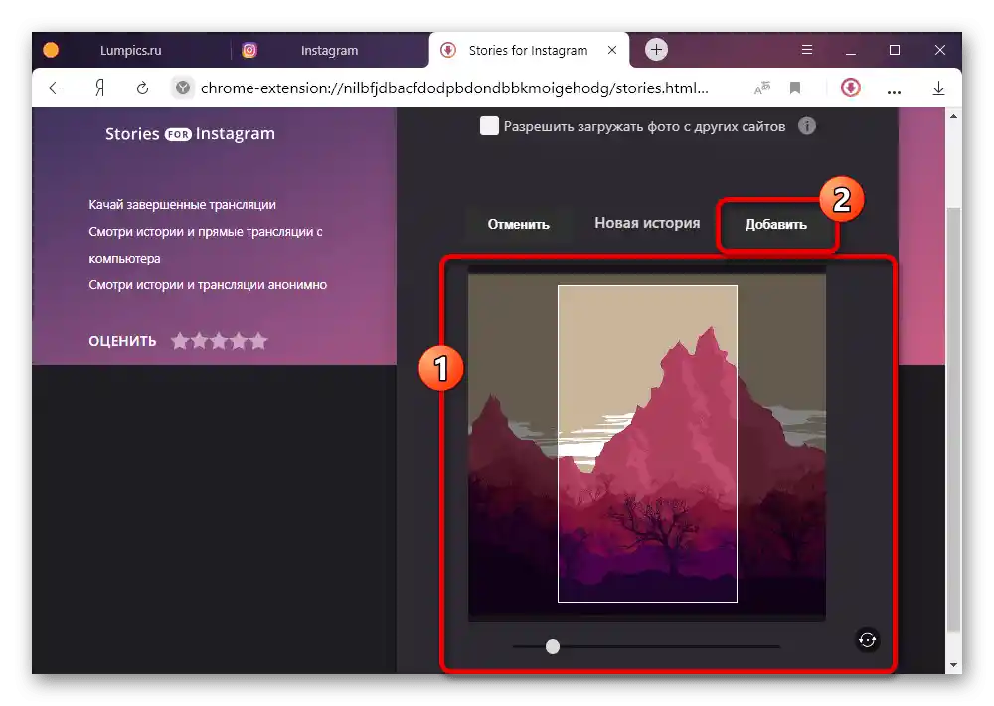
Task: Click the back navigation arrow
Action: pos(55,88)
